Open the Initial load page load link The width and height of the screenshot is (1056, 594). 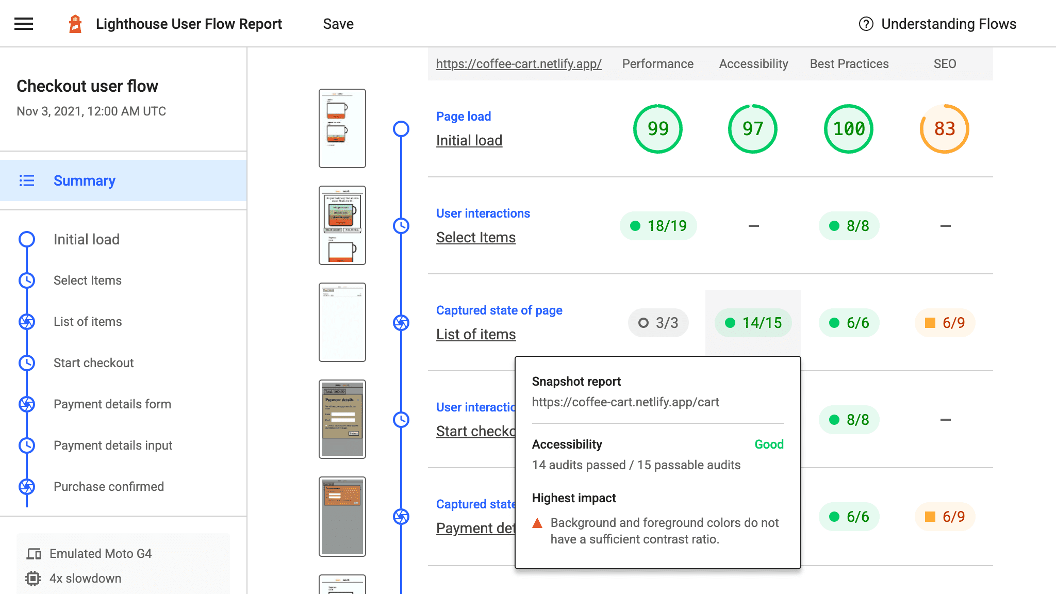click(x=469, y=140)
